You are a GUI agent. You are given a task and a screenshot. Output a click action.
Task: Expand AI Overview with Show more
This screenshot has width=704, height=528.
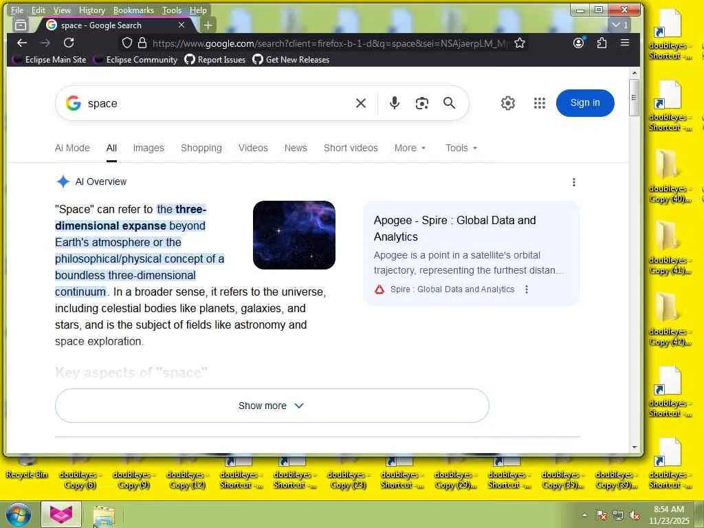click(x=272, y=406)
